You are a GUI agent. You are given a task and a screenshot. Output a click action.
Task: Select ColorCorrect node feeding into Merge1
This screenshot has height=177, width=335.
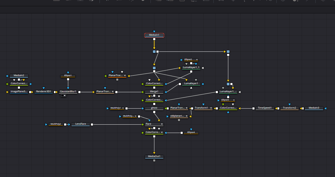pos(154,84)
